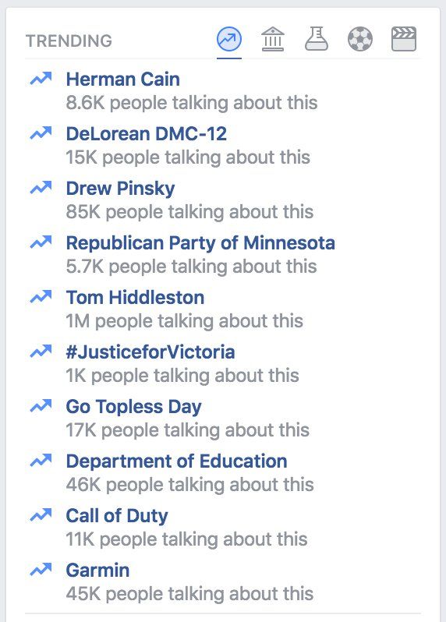Open the Herman Cain trending topic
The width and height of the screenshot is (446, 622).
[x=122, y=79]
